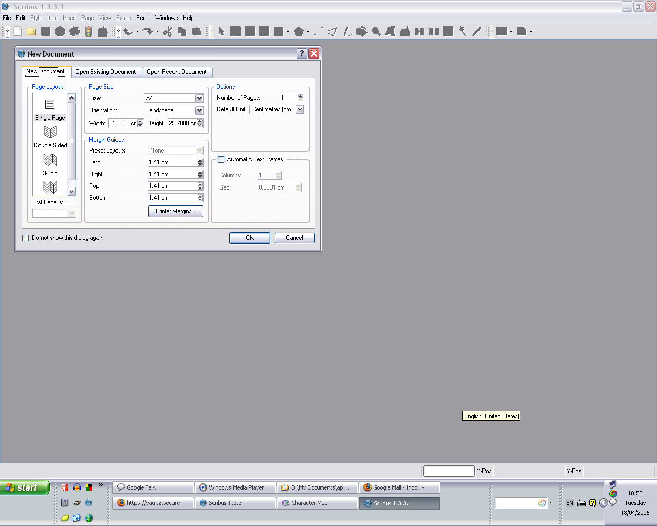The image size is (657, 526).
Task: Switch to Open Existing Document tab
Action: pyautogui.click(x=106, y=72)
